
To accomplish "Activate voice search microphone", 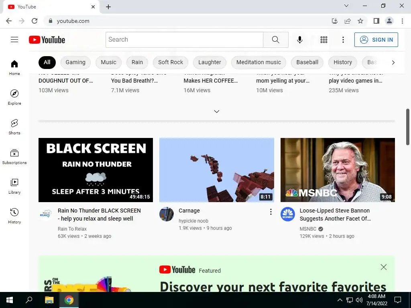I will pos(299,40).
